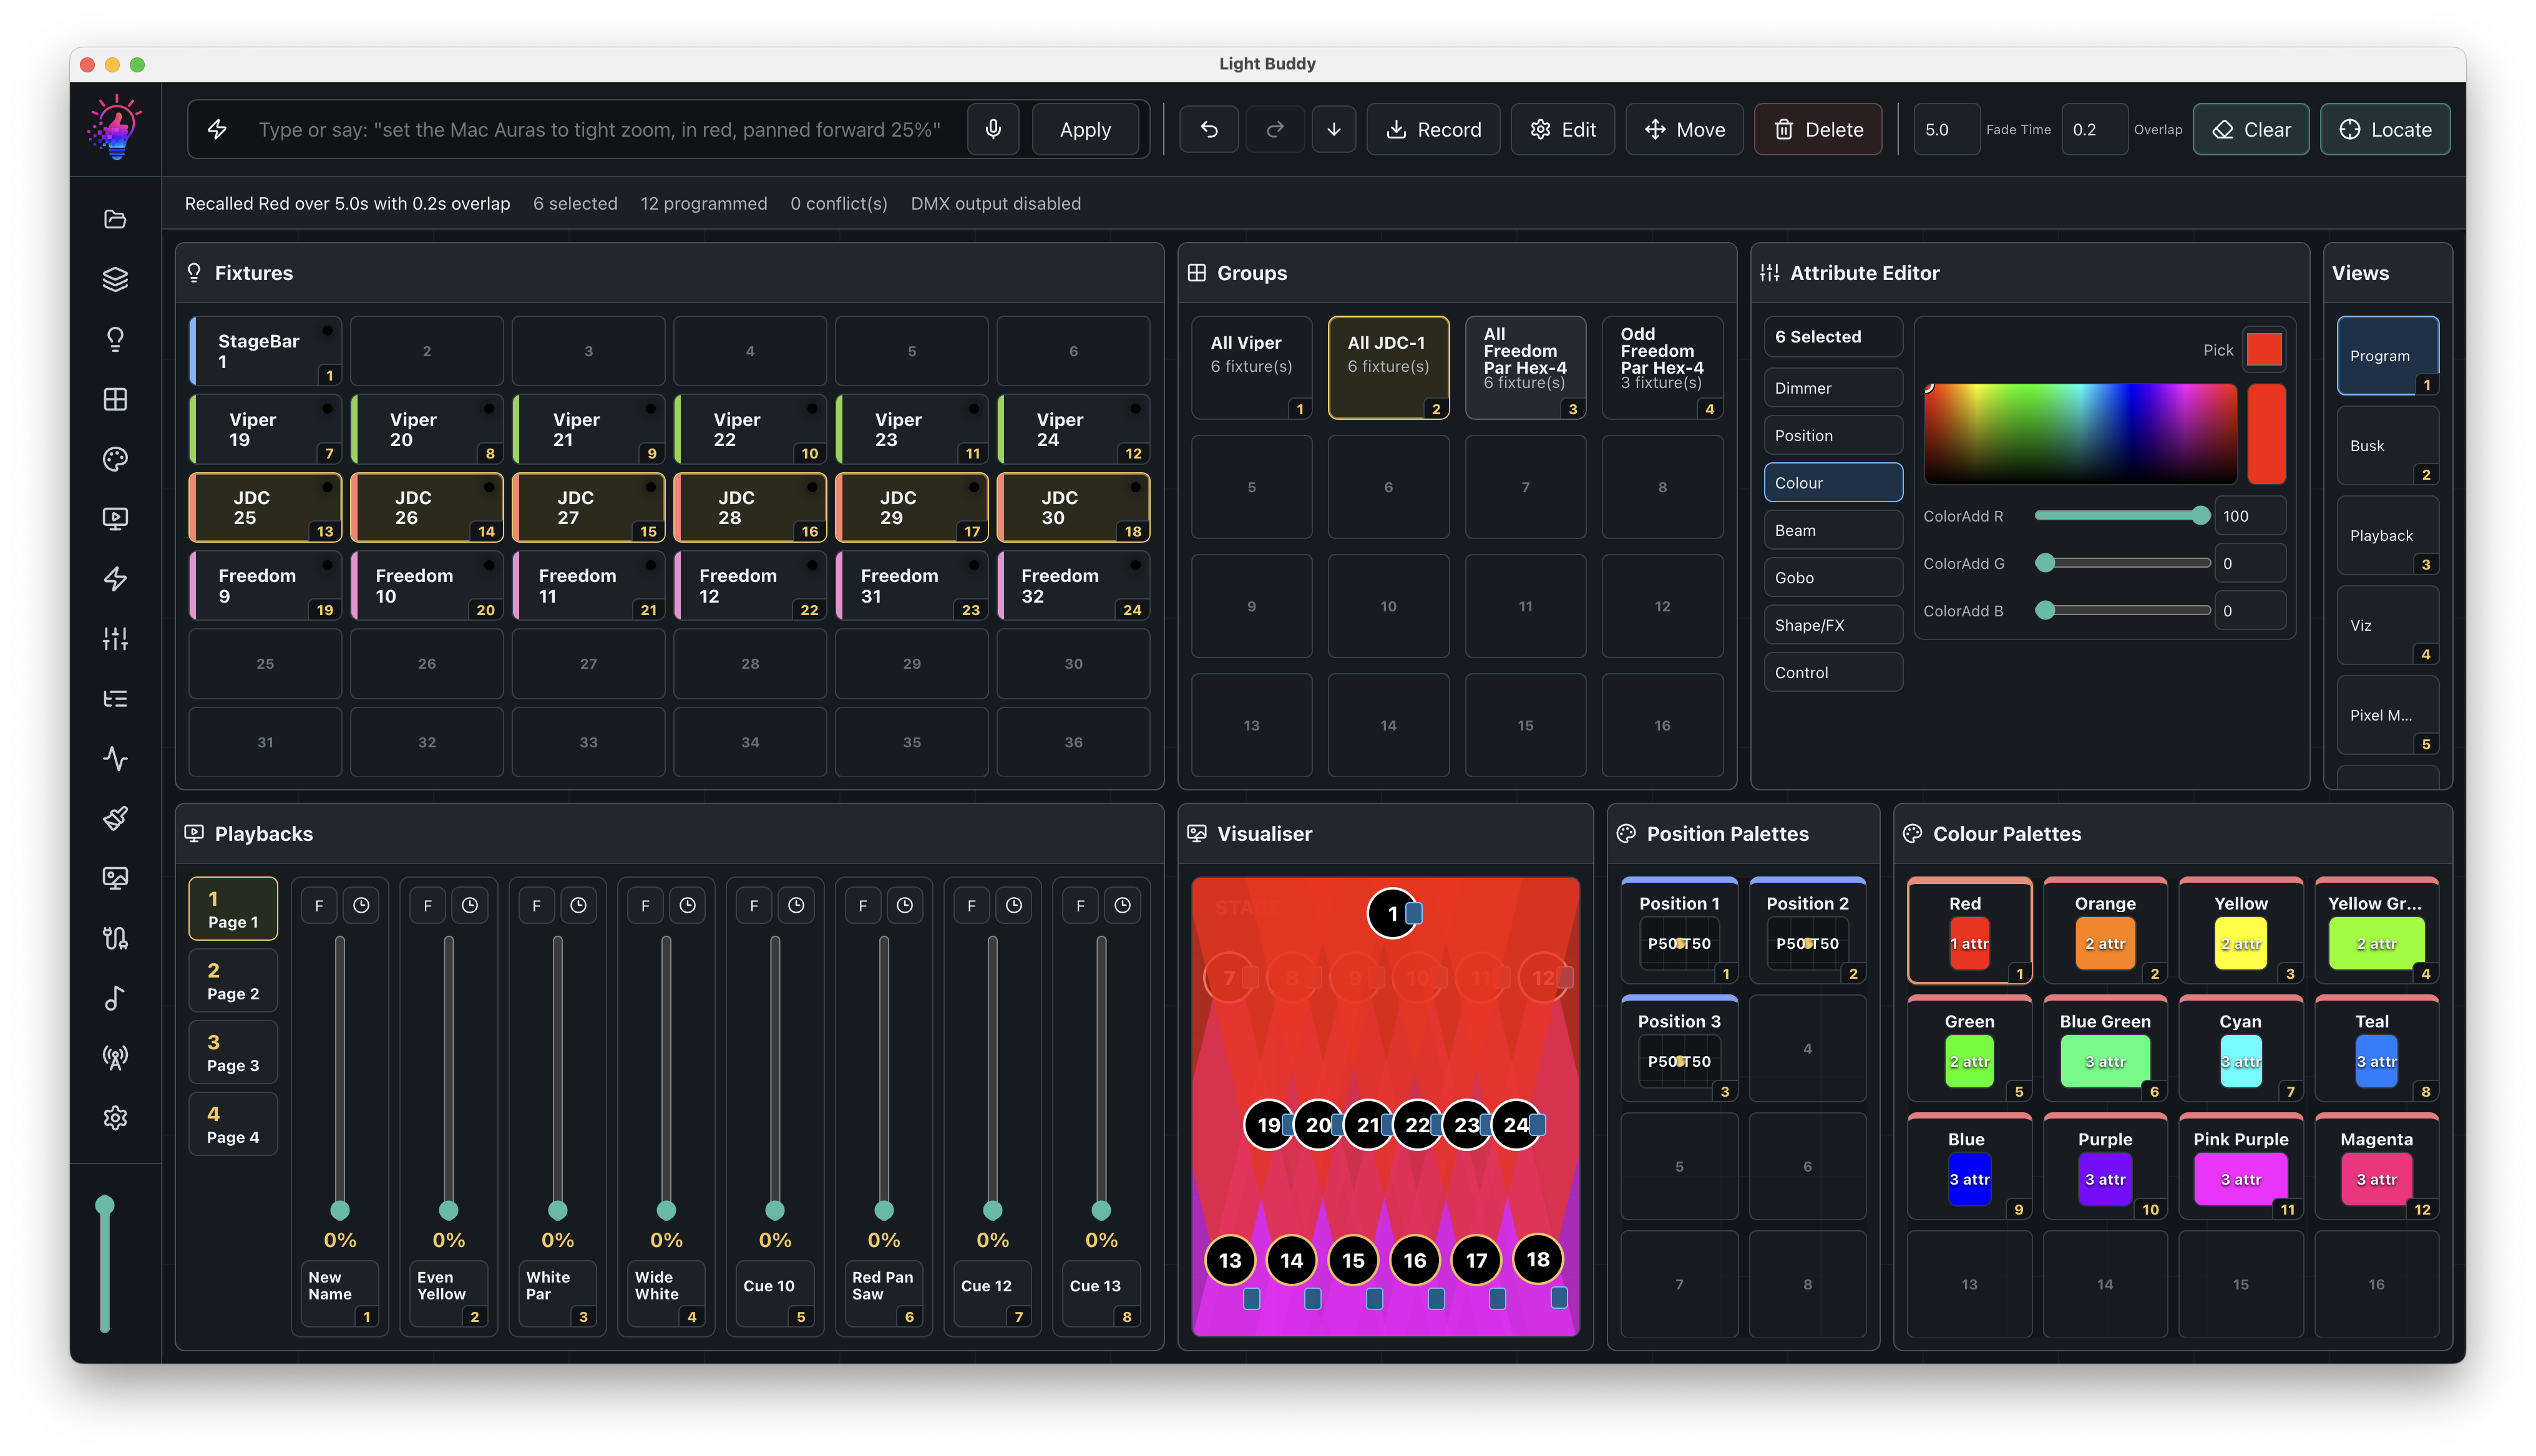Toggle the F button on Cue 12 playback

(x=971, y=905)
